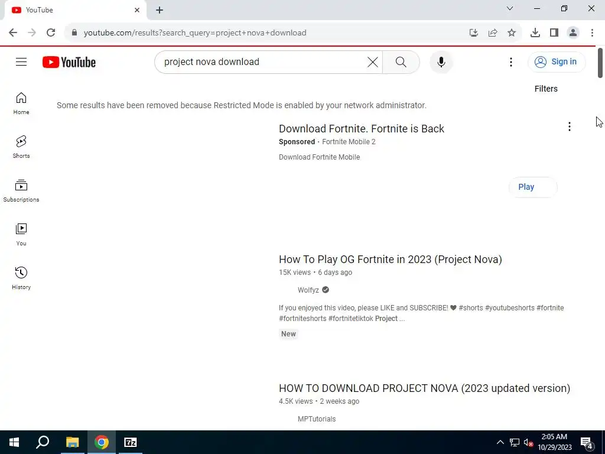Go back to the previous page
Viewport: 605px width, 454px height.
[13, 33]
